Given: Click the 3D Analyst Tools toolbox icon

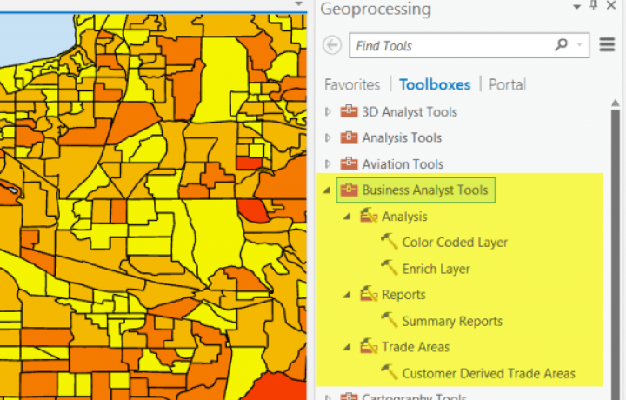Looking at the screenshot, I should pos(349,111).
